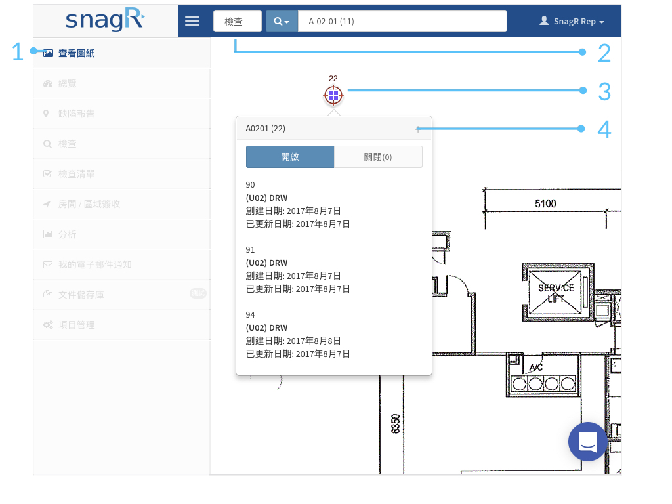Screen dimensions: 672x504
Task: Click the files icon beside 文件儲存庫
Action: point(48,295)
